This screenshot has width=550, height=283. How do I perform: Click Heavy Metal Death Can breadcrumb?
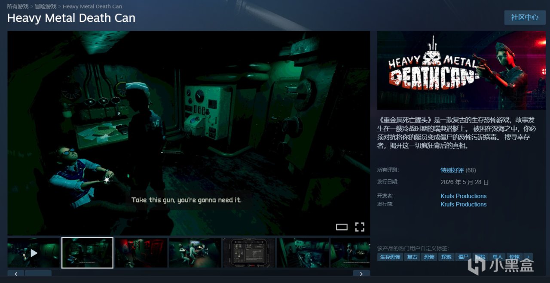92,6
